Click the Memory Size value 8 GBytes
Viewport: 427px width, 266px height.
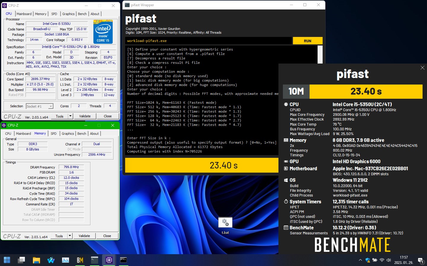(x=33, y=149)
